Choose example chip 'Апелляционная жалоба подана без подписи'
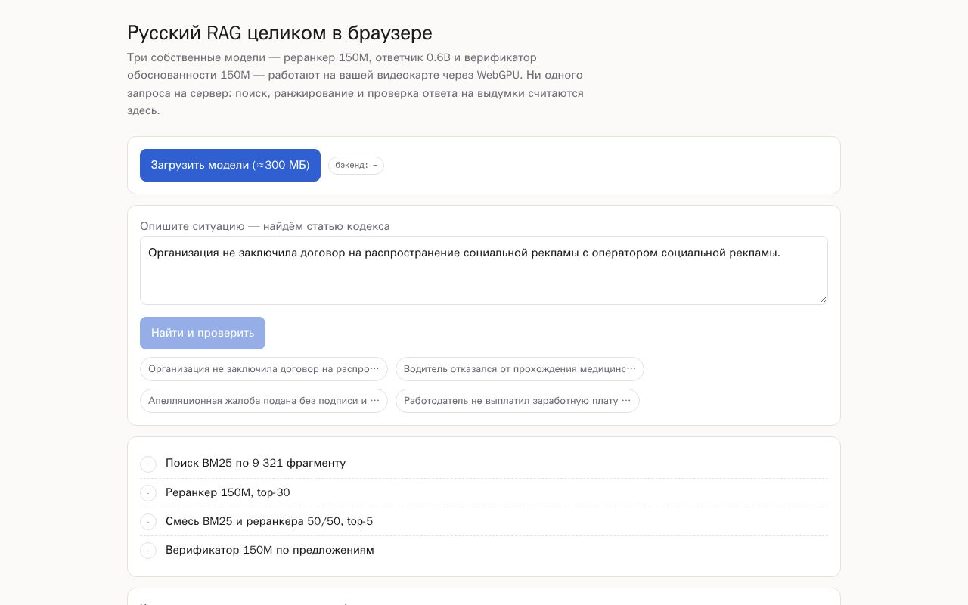Screen dimensions: 968x605 click(264, 401)
